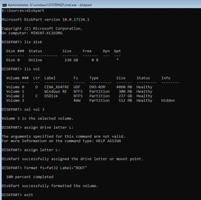Click the 'Disk 0' entry
This screenshot has height=200, width=201.
coord(13,60)
